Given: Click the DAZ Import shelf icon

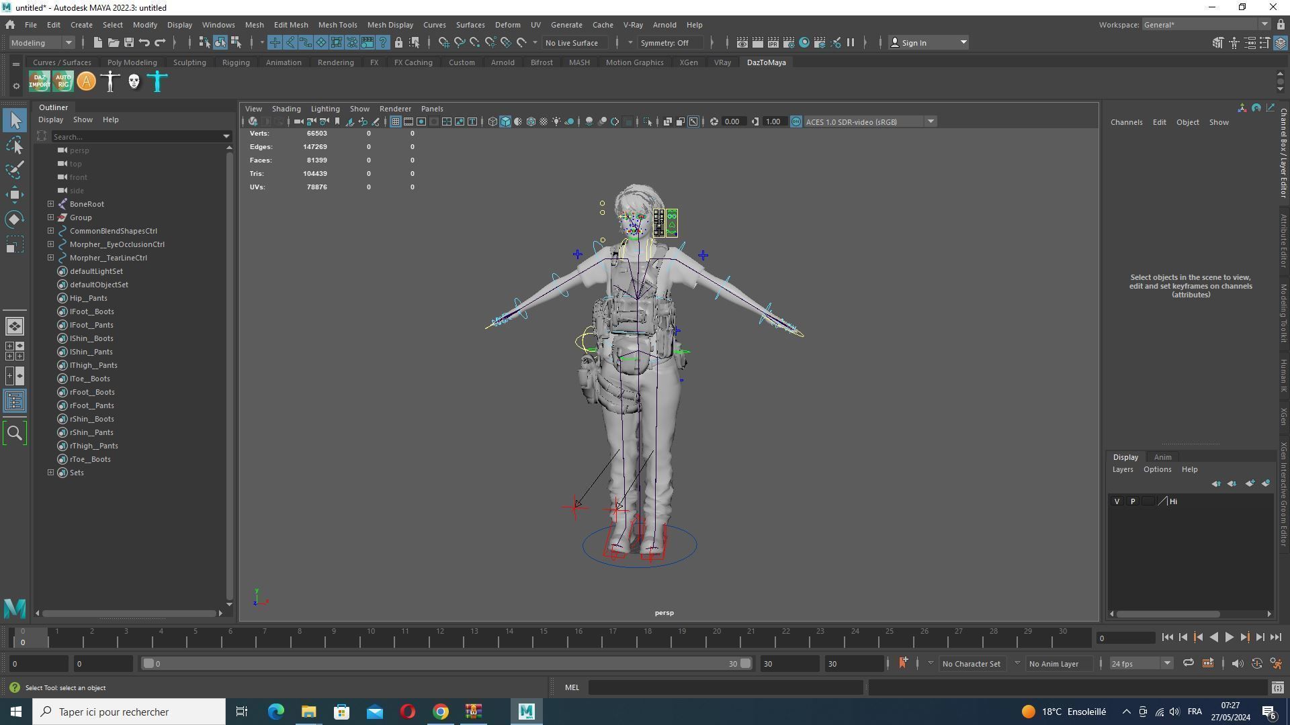Looking at the screenshot, I should [x=39, y=81].
